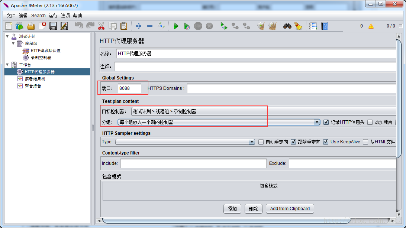Click the 名称 name input field

click(256, 53)
